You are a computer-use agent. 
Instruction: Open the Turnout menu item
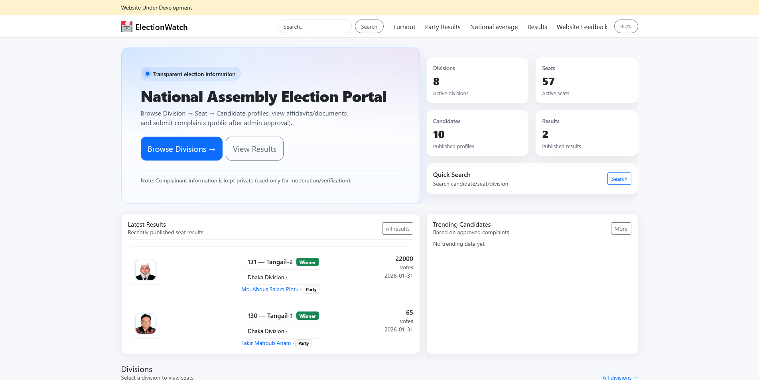[x=404, y=27]
